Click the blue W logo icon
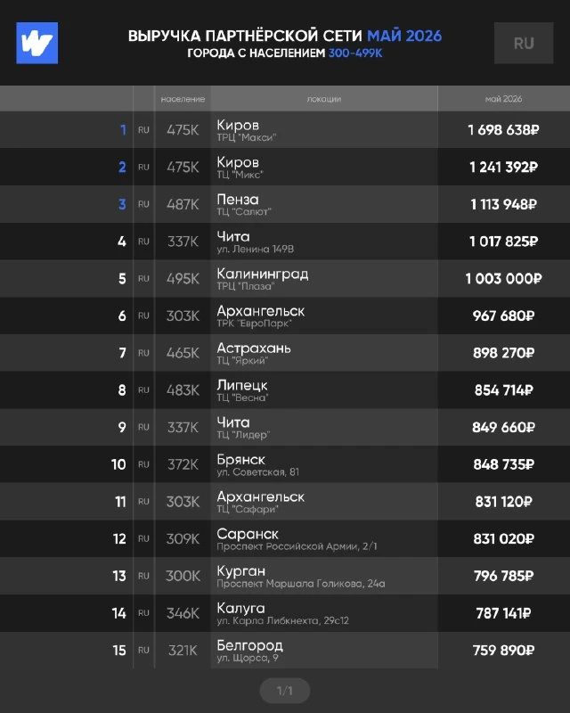Screen dimensions: 570x713 [37, 43]
